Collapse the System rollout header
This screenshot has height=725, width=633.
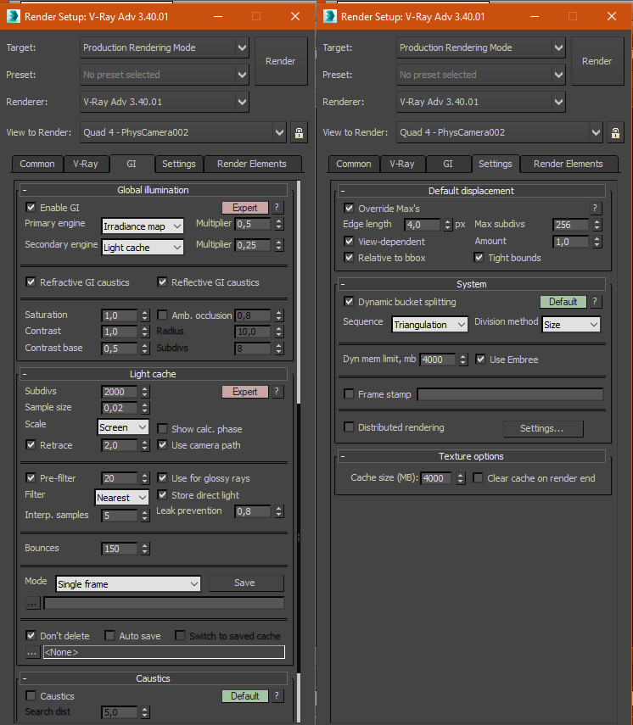click(x=471, y=284)
